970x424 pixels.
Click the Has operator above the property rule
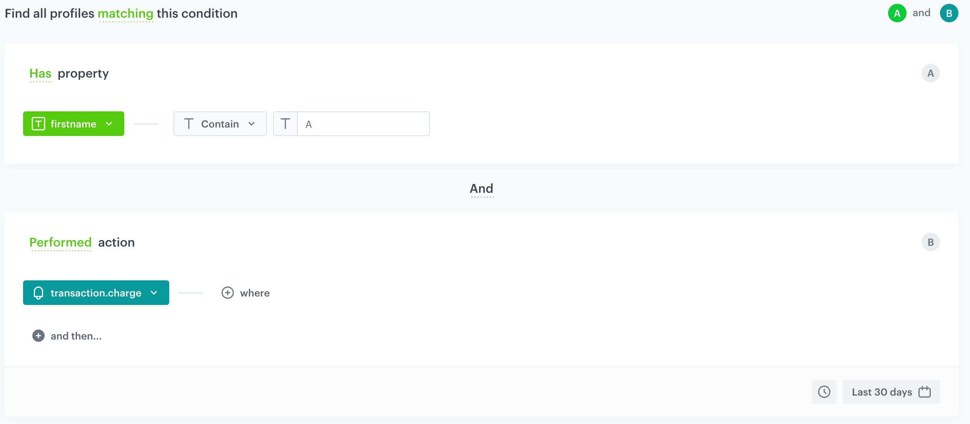40,73
